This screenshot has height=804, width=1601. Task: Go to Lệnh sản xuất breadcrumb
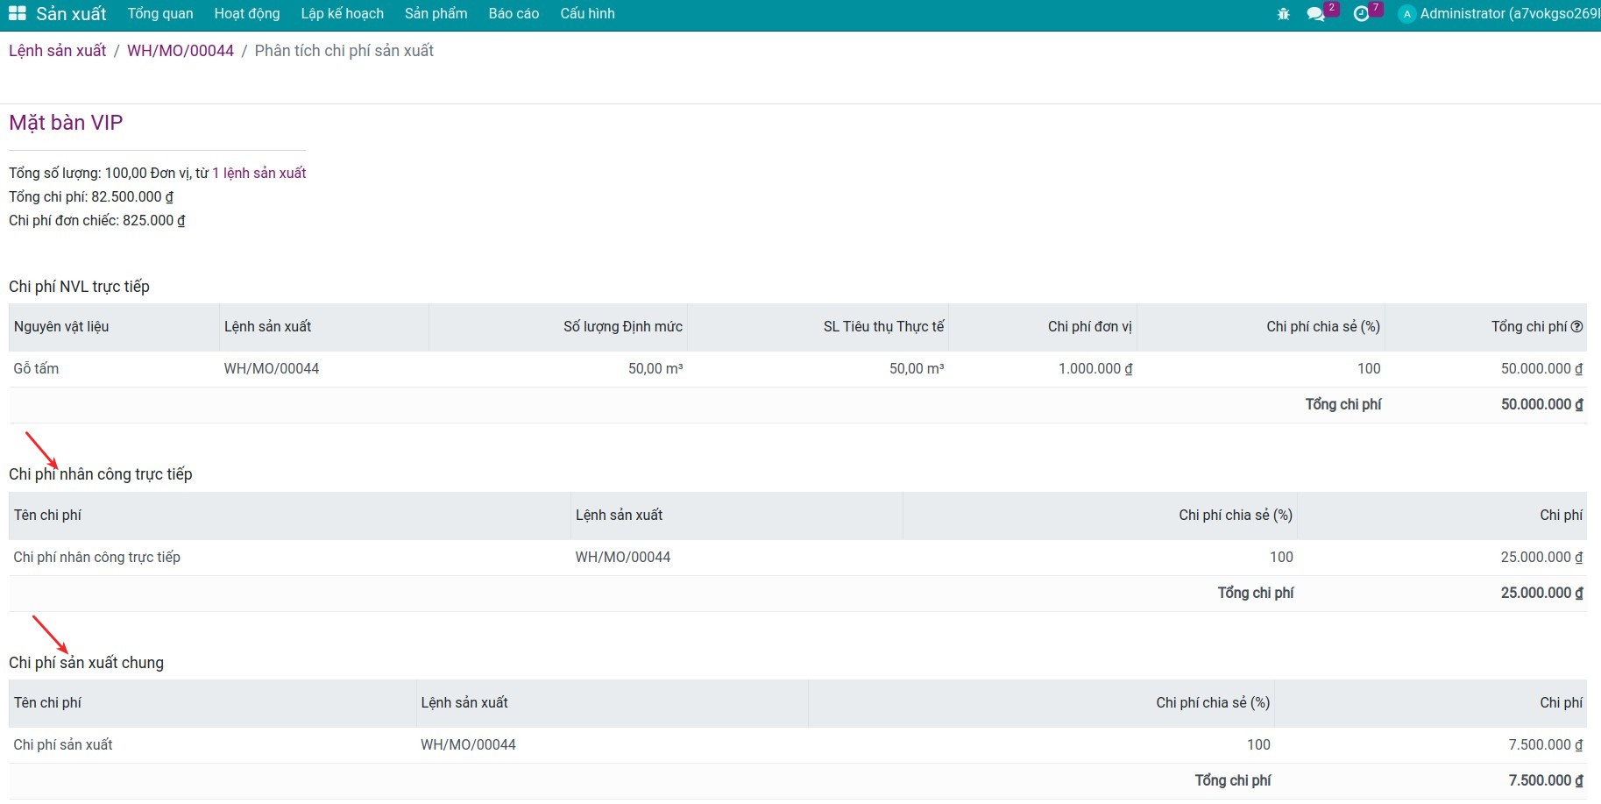[x=58, y=51]
